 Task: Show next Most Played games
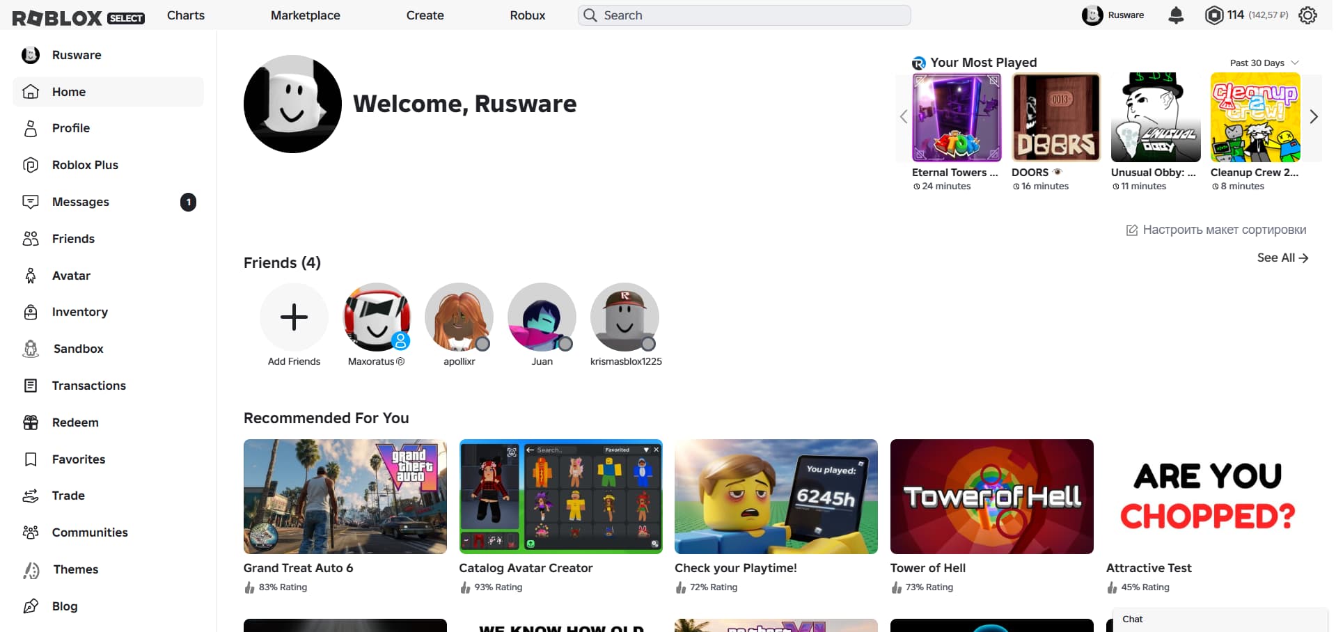tap(1314, 117)
